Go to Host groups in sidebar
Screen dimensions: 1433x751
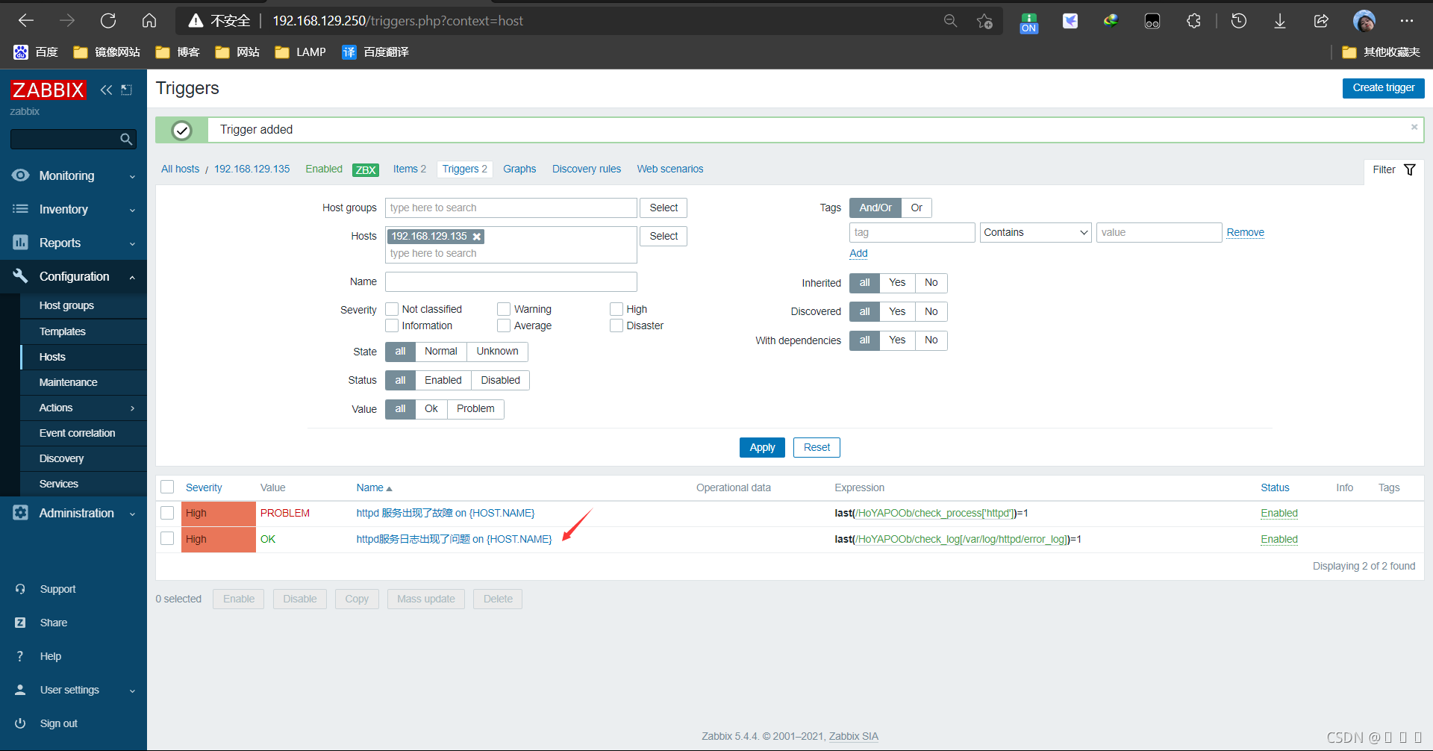click(84, 305)
